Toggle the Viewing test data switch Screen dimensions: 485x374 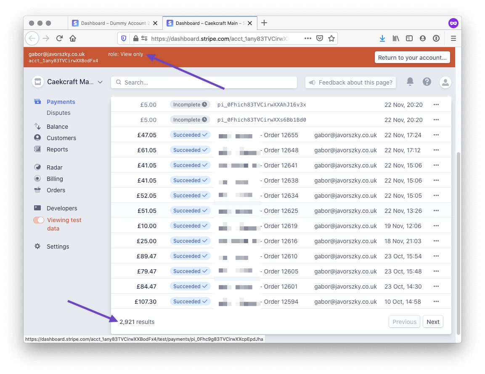tap(38, 220)
